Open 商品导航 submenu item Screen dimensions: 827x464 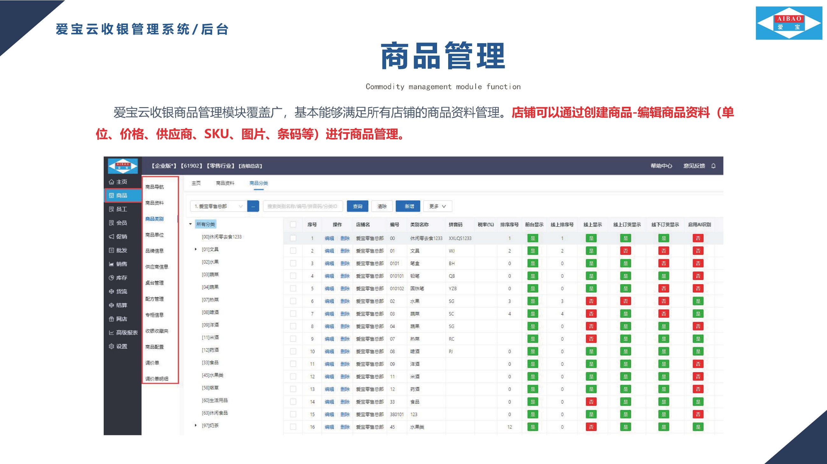pos(154,187)
